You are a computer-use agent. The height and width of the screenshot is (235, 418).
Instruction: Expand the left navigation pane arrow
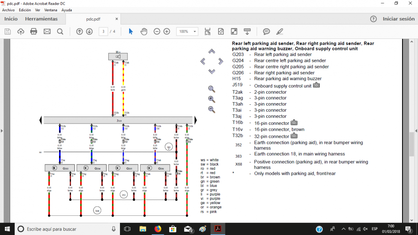[2, 131]
